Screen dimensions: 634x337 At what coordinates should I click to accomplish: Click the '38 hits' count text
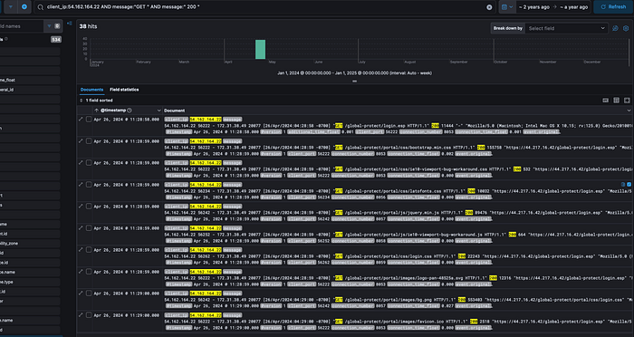[88, 26]
